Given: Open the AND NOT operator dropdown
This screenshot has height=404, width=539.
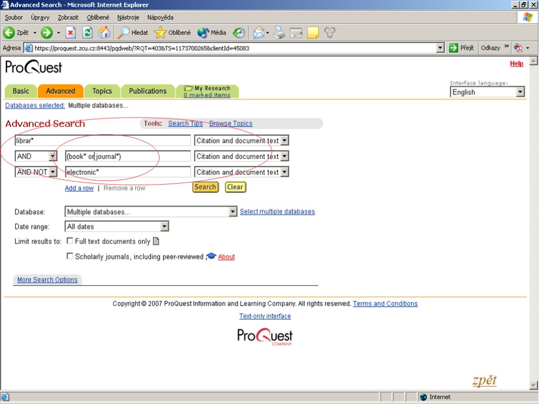Looking at the screenshot, I should click(53, 172).
